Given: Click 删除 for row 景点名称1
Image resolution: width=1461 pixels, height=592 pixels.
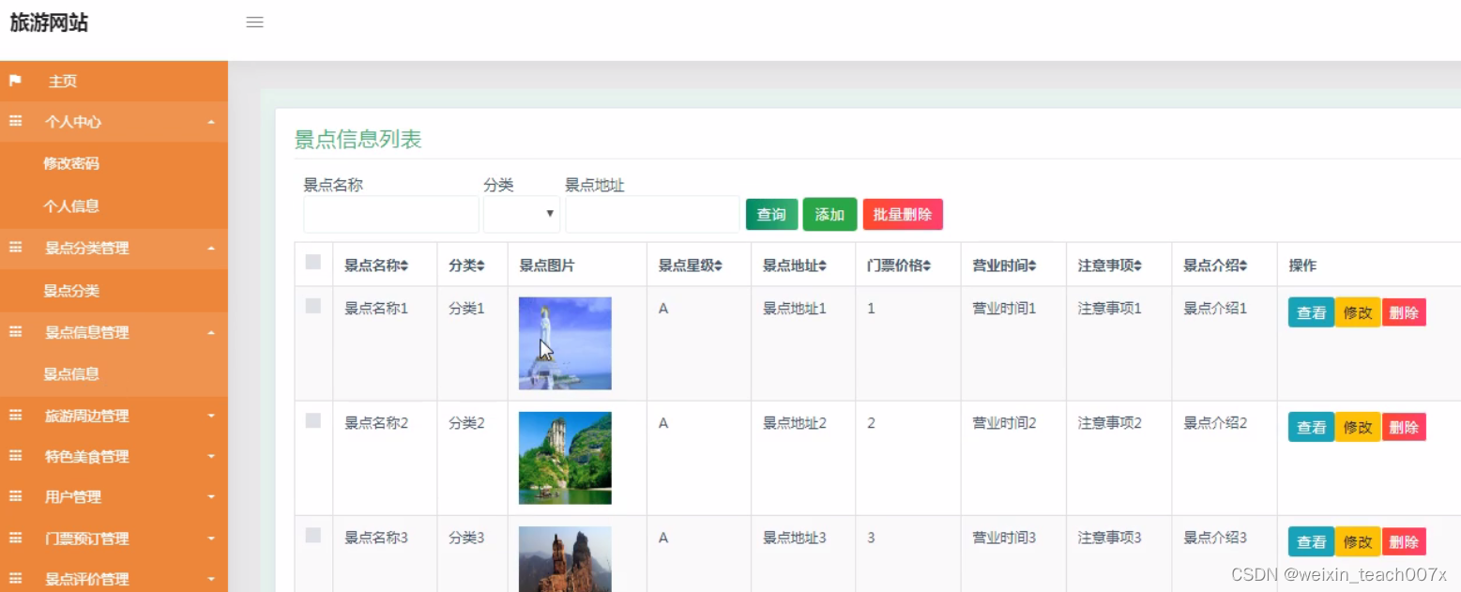Looking at the screenshot, I should (1404, 312).
